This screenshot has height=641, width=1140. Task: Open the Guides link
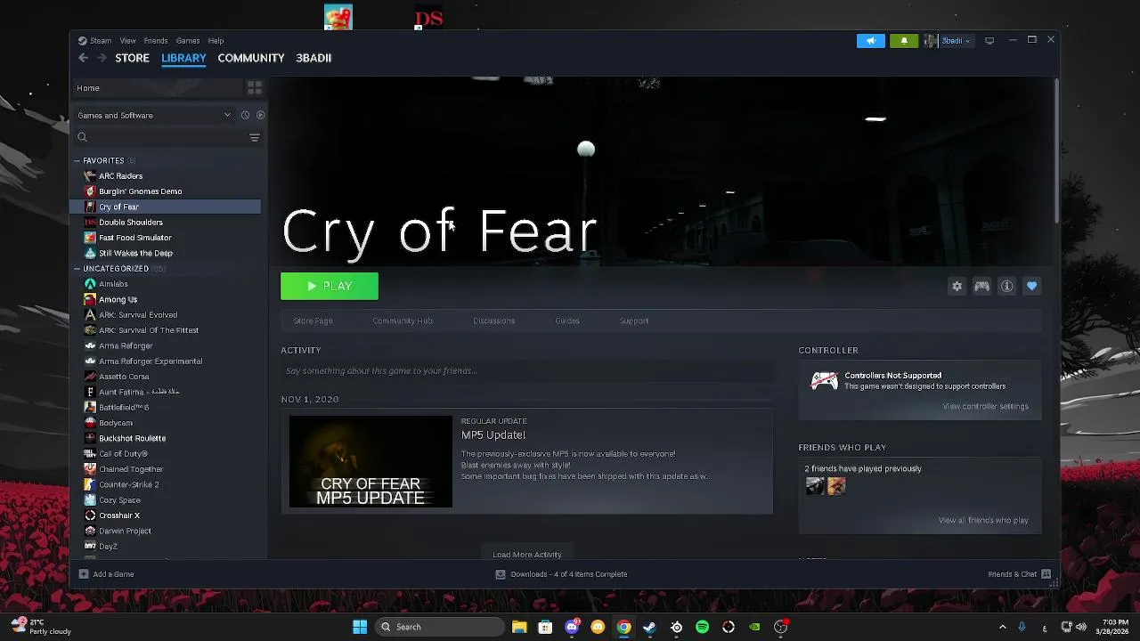pyautogui.click(x=567, y=320)
